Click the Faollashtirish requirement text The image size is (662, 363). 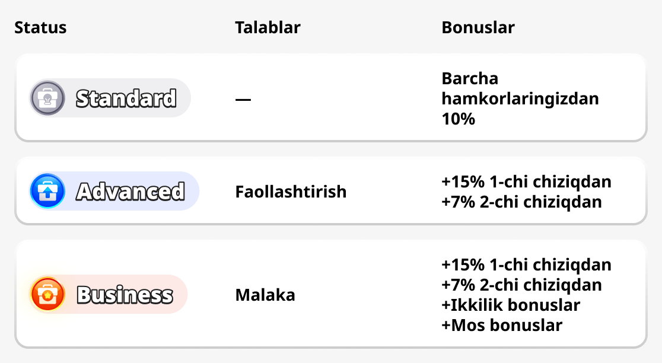tap(291, 192)
